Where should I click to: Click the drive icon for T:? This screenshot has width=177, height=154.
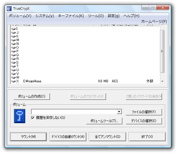pyautogui.click(x=14, y=66)
